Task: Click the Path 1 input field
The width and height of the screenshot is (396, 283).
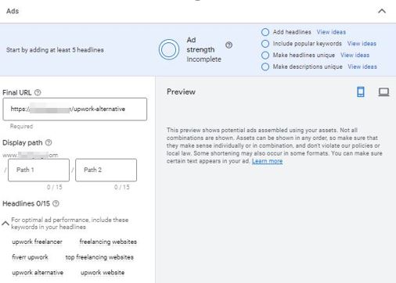Action: (38, 170)
